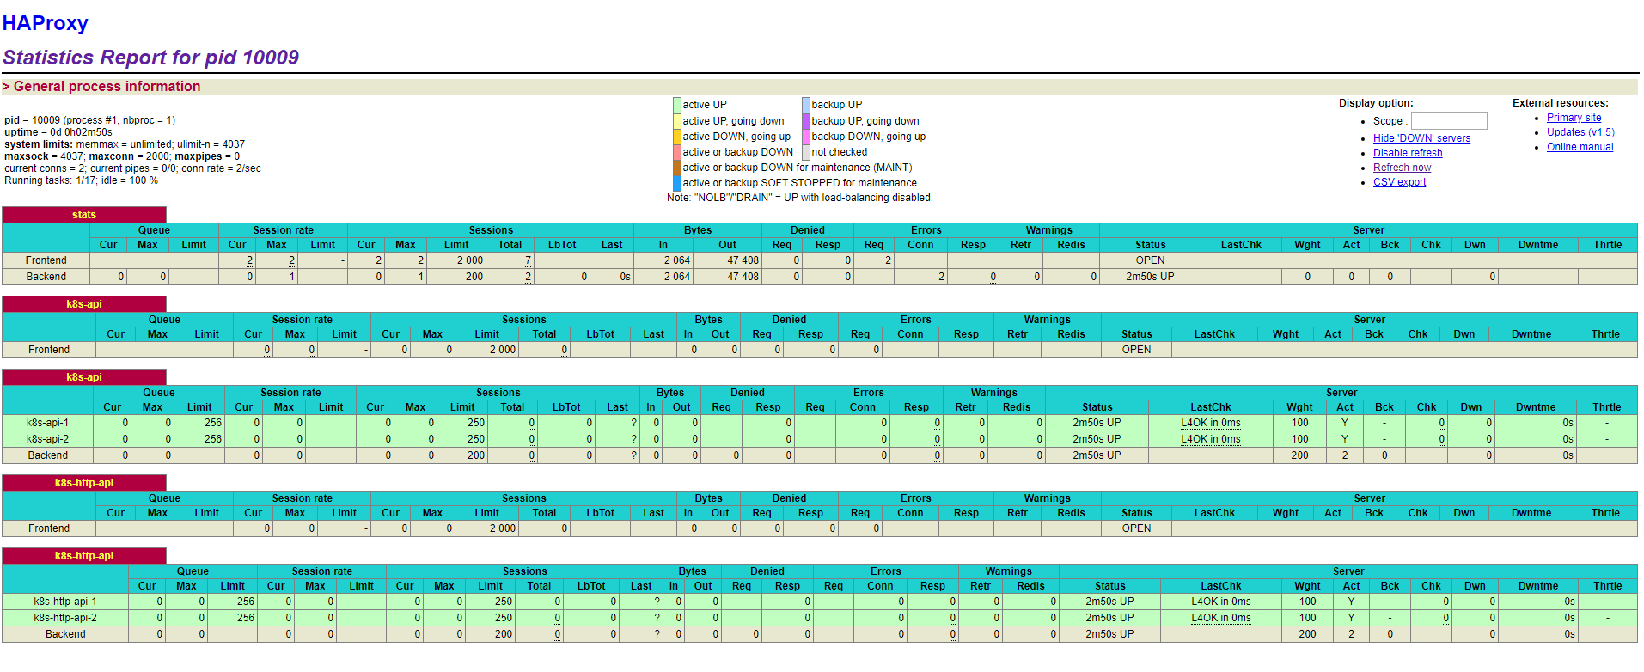Click the k8s-api title above the k8s-api-1 table
The width and height of the screenshot is (1644, 672).
(84, 377)
